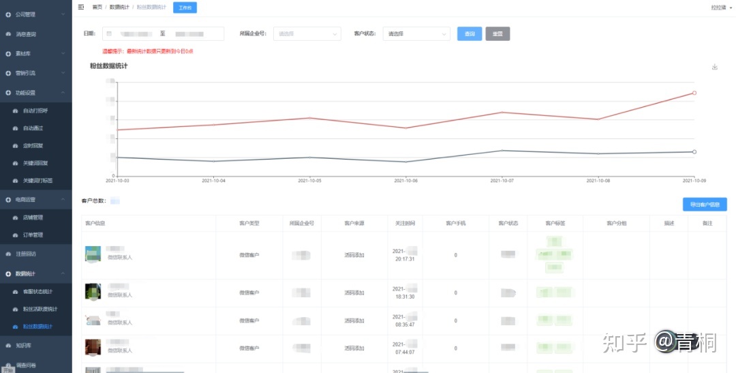Viewport: 736px width, 373px height.
Task: Download the fan statistics chart image
Action: tap(714, 67)
